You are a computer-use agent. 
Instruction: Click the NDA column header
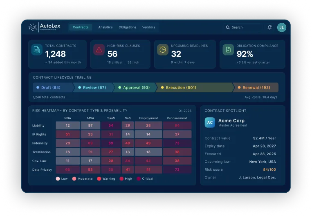[x=67, y=118]
